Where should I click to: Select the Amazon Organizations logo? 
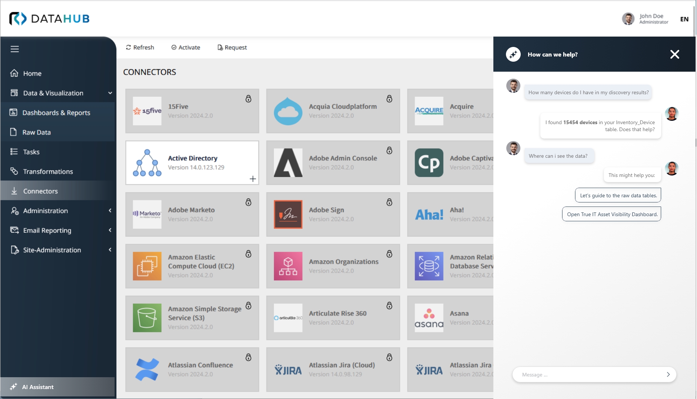[288, 266]
